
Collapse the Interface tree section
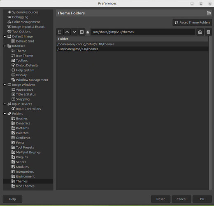(5, 46)
